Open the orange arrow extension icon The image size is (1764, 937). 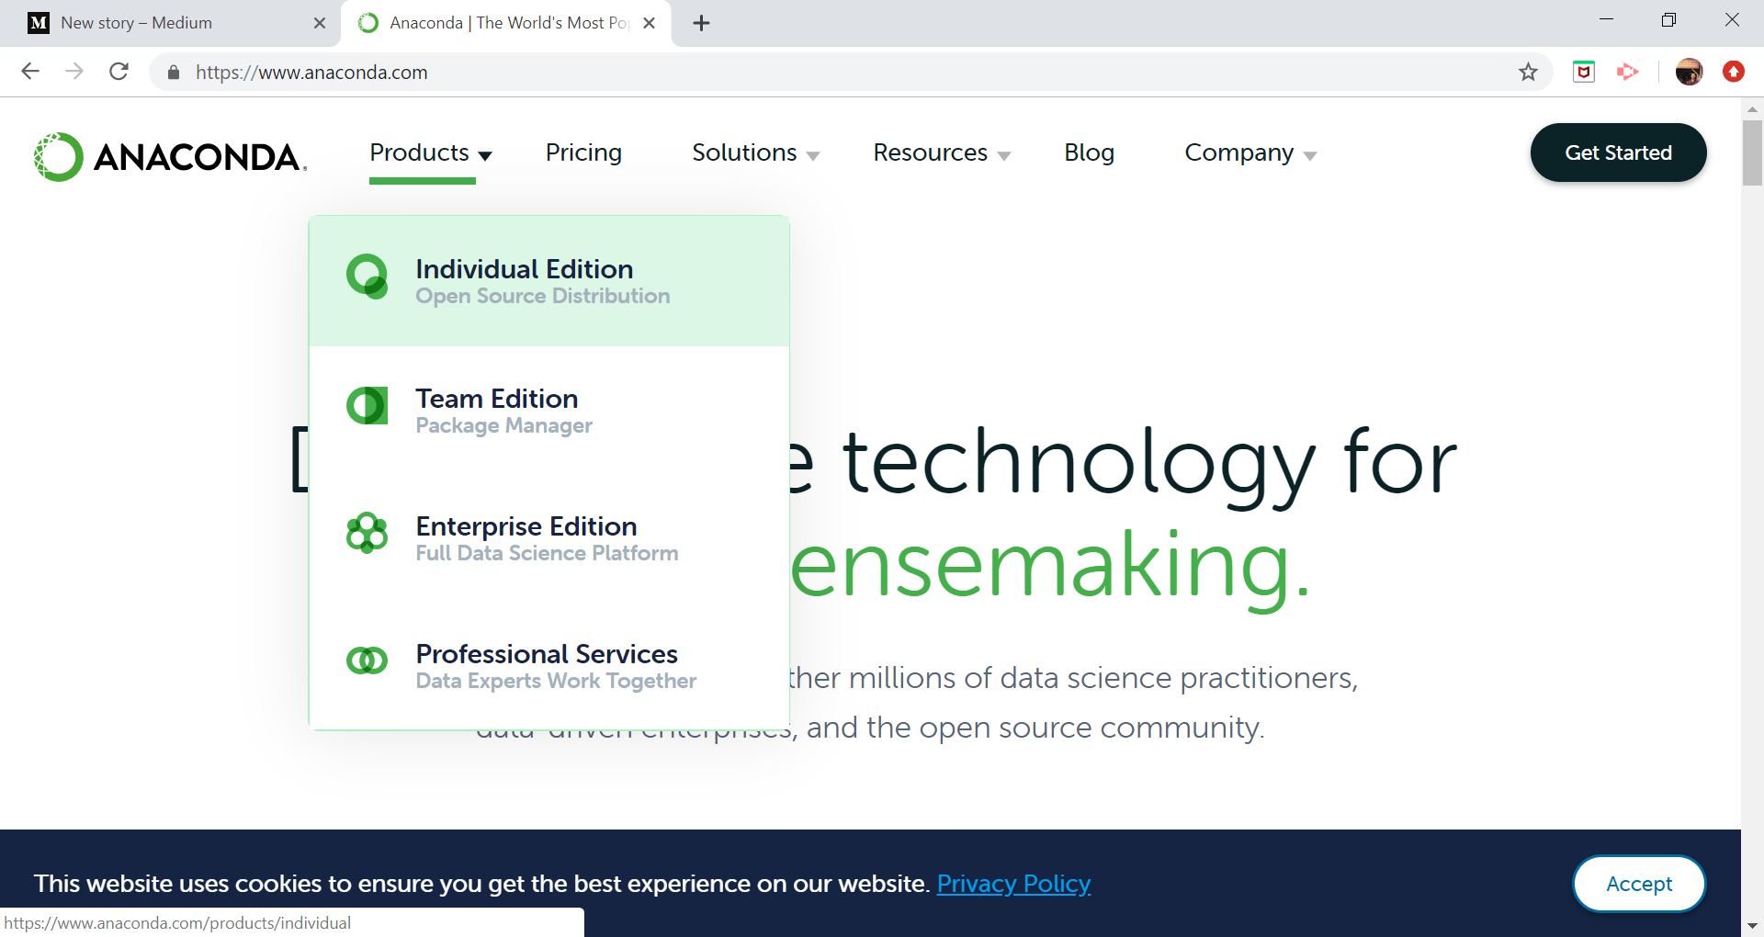pyautogui.click(x=1628, y=72)
